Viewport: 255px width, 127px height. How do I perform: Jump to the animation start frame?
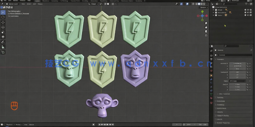(x=99, y=124)
